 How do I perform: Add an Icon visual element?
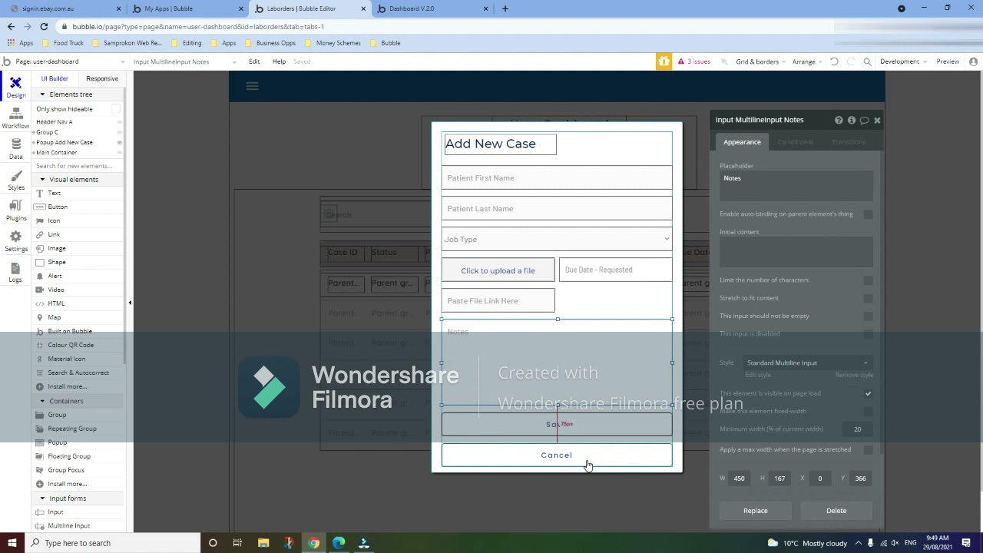(x=54, y=220)
